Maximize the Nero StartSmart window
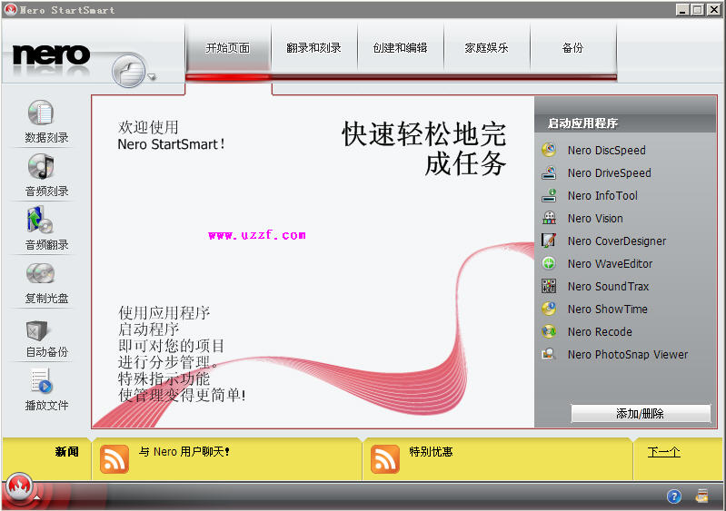Image resolution: width=726 pixels, height=511 pixels. [x=698, y=9]
